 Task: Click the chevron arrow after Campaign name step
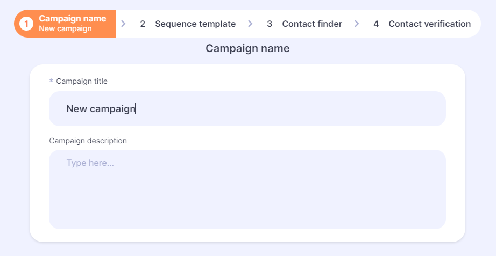(123, 24)
